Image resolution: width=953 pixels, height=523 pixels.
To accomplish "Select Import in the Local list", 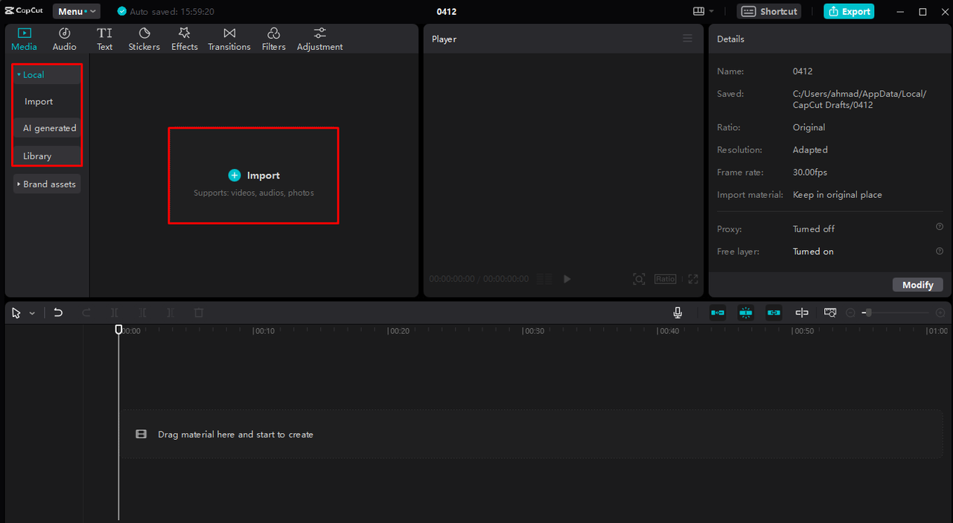I will pos(39,101).
